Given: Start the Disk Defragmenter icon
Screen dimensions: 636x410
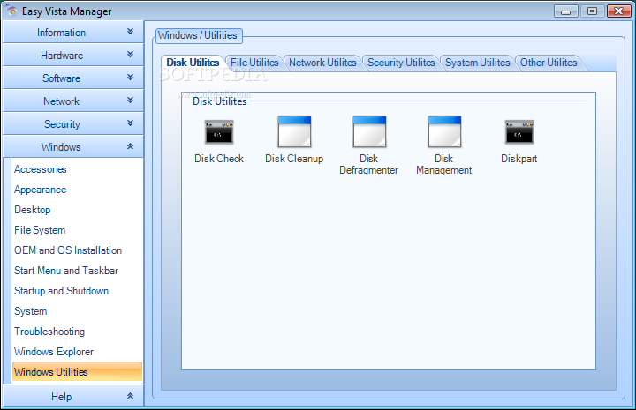Looking at the screenshot, I should (x=369, y=131).
